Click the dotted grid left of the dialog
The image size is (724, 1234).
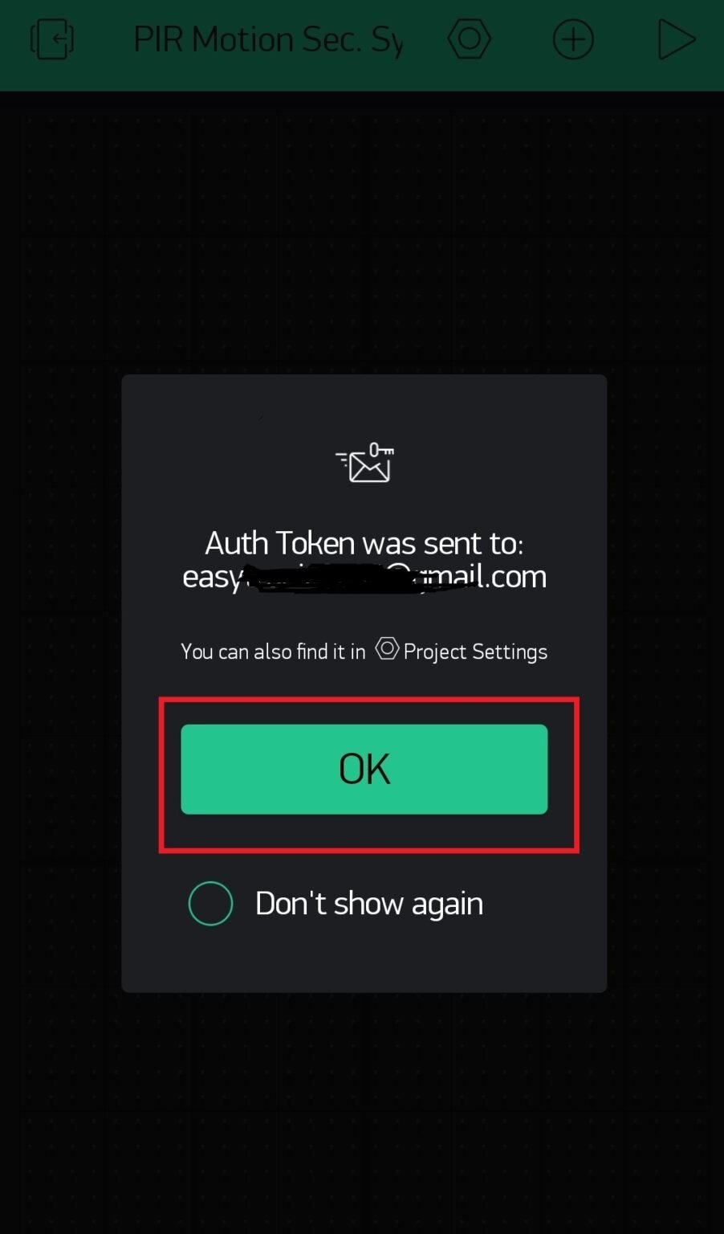[60, 683]
